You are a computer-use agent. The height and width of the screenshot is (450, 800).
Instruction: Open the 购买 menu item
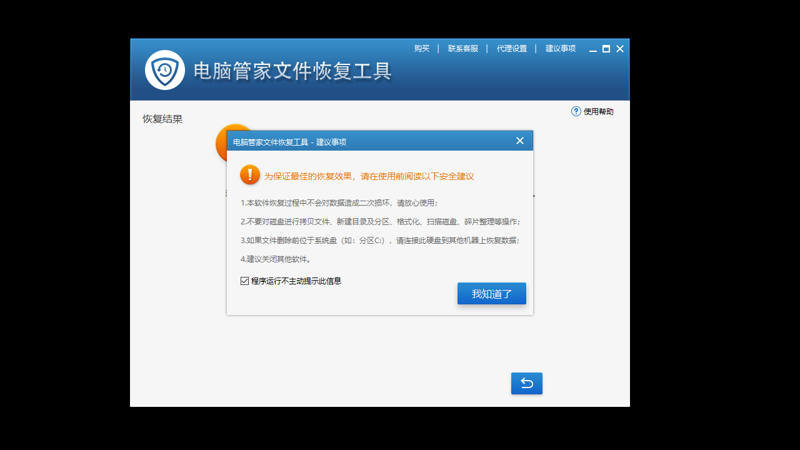click(x=422, y=48)
